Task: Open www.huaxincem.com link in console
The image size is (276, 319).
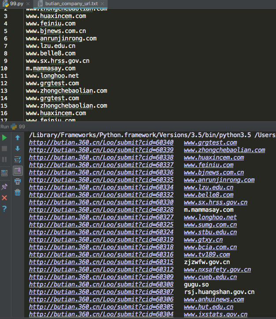Action: click(x=214, y=157)
